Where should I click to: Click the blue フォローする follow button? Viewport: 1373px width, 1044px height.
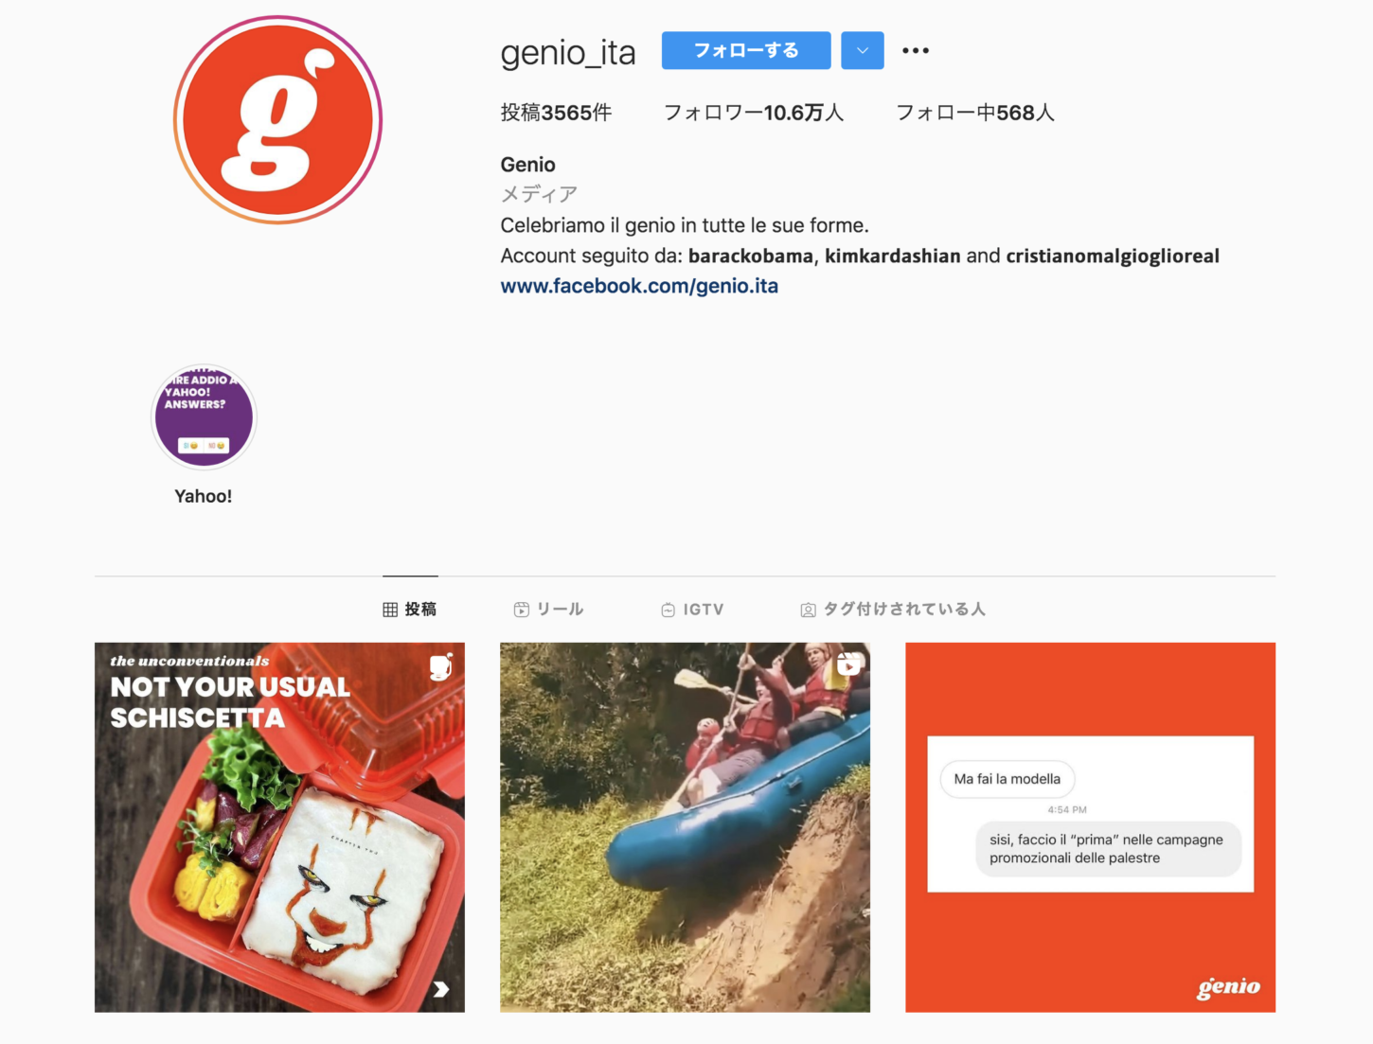[746, 50]
